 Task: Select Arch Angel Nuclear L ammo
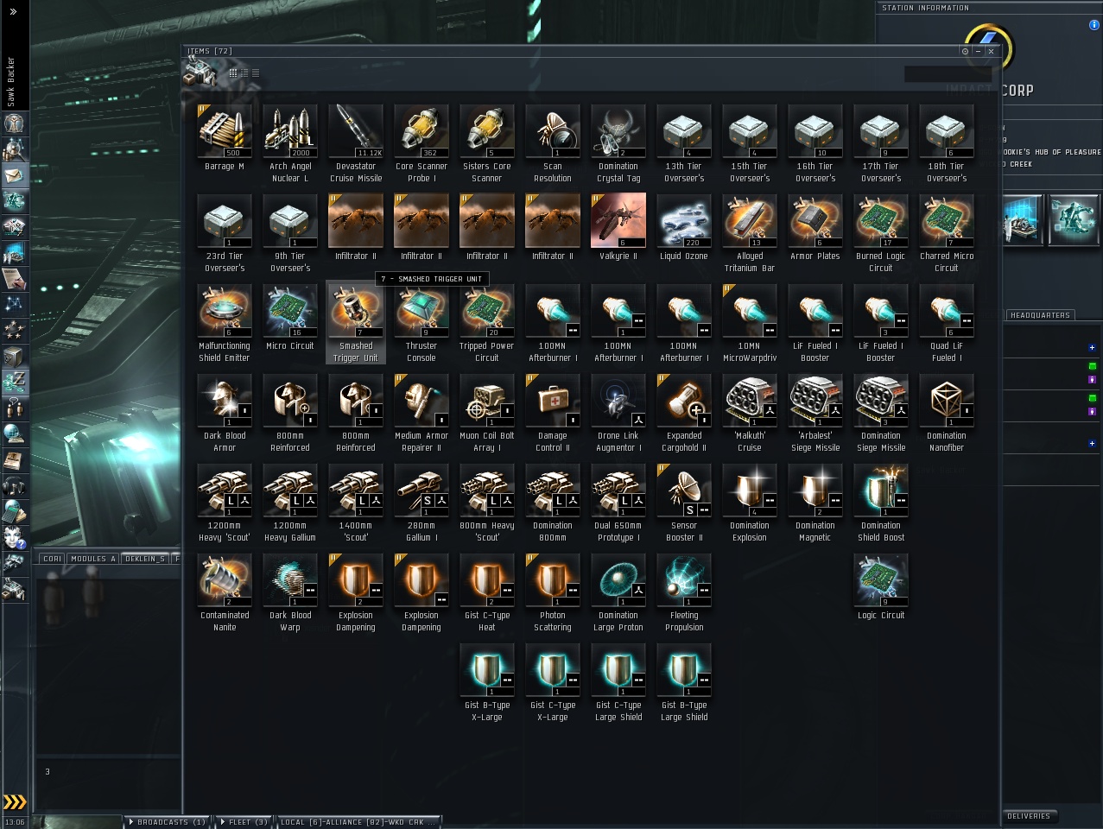[290, 132]
